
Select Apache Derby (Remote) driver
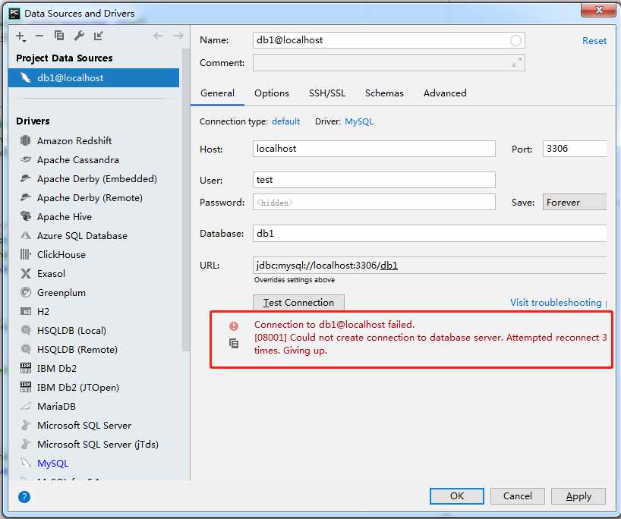tap(81, 198)
